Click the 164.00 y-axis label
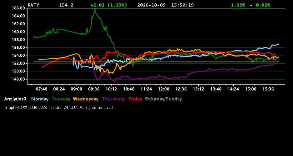This screenshot has width=293, height=156. 18,16
